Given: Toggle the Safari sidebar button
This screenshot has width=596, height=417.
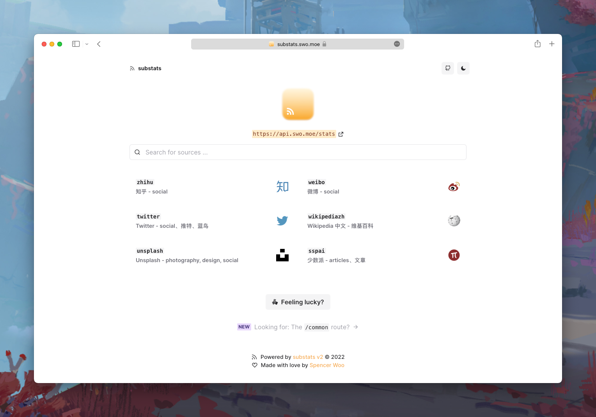Looking at the screenshot, I should point(76,44).
